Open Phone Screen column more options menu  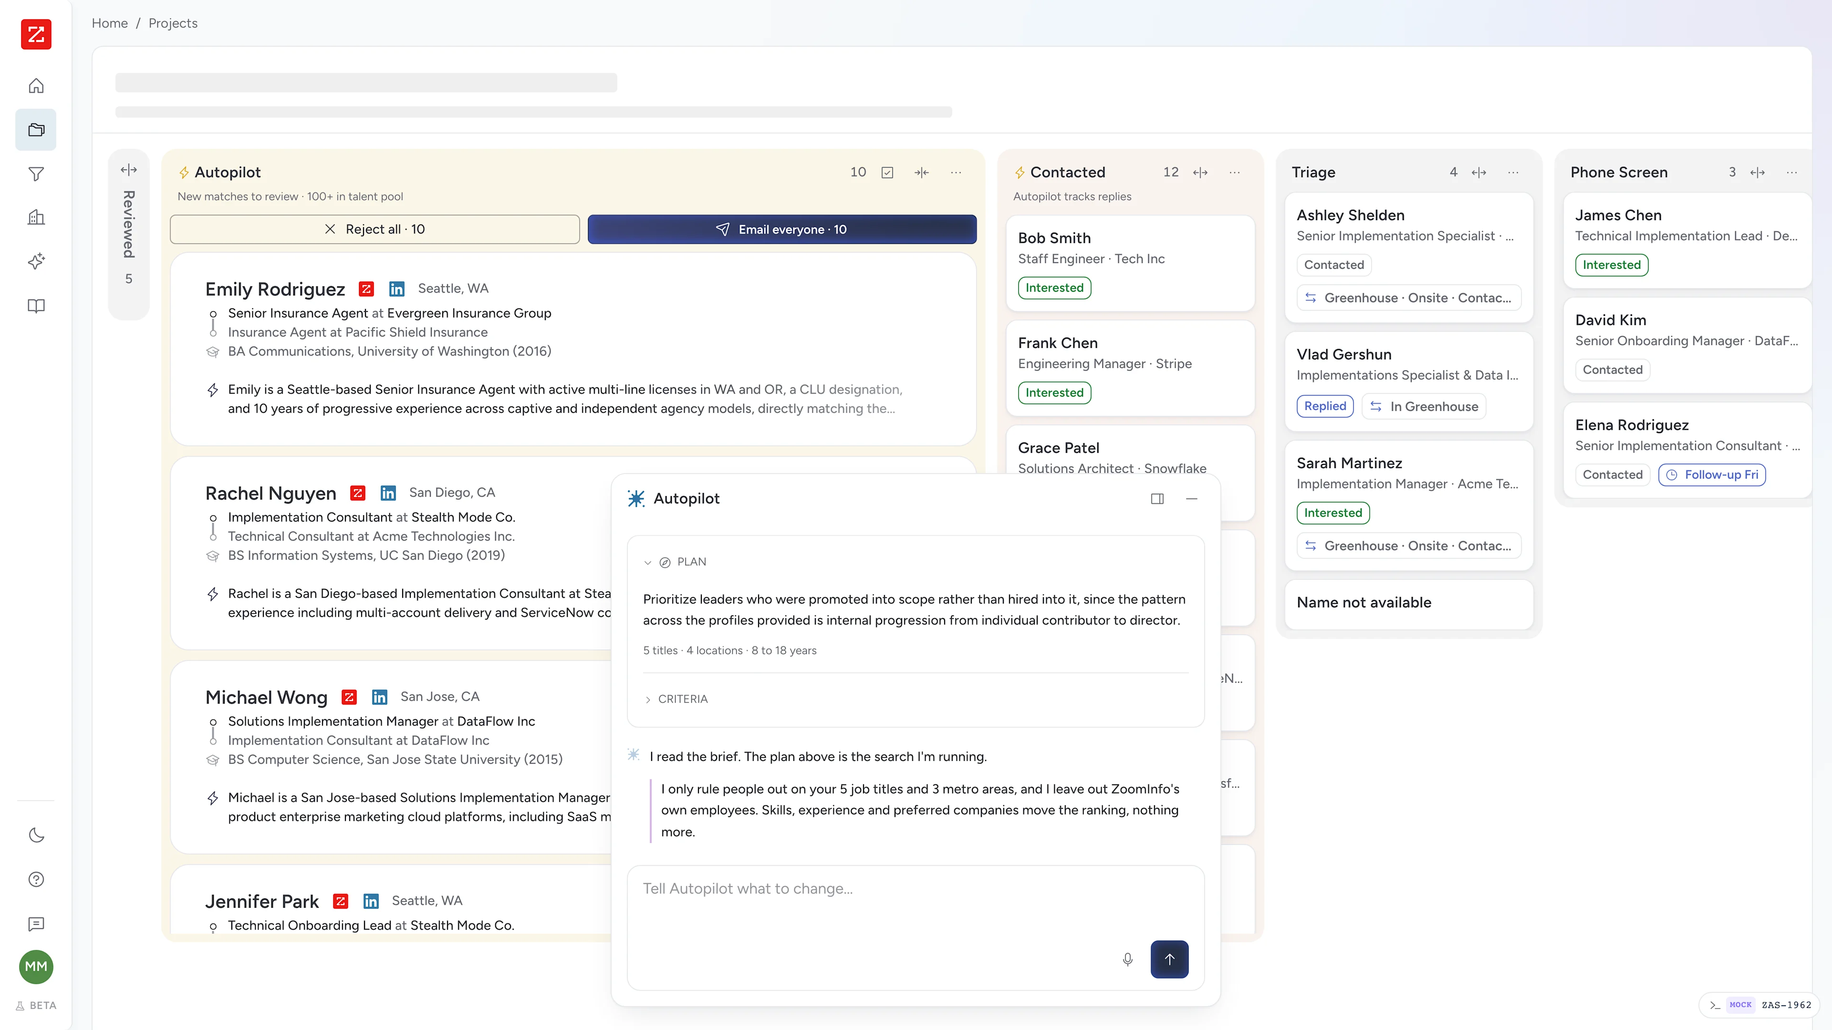pyautogui.click(x=1792, y=173)
